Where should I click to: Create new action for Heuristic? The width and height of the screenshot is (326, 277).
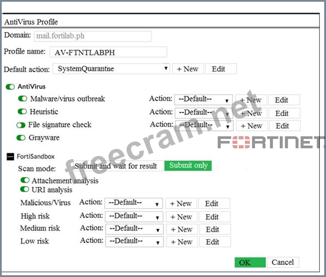251,113
